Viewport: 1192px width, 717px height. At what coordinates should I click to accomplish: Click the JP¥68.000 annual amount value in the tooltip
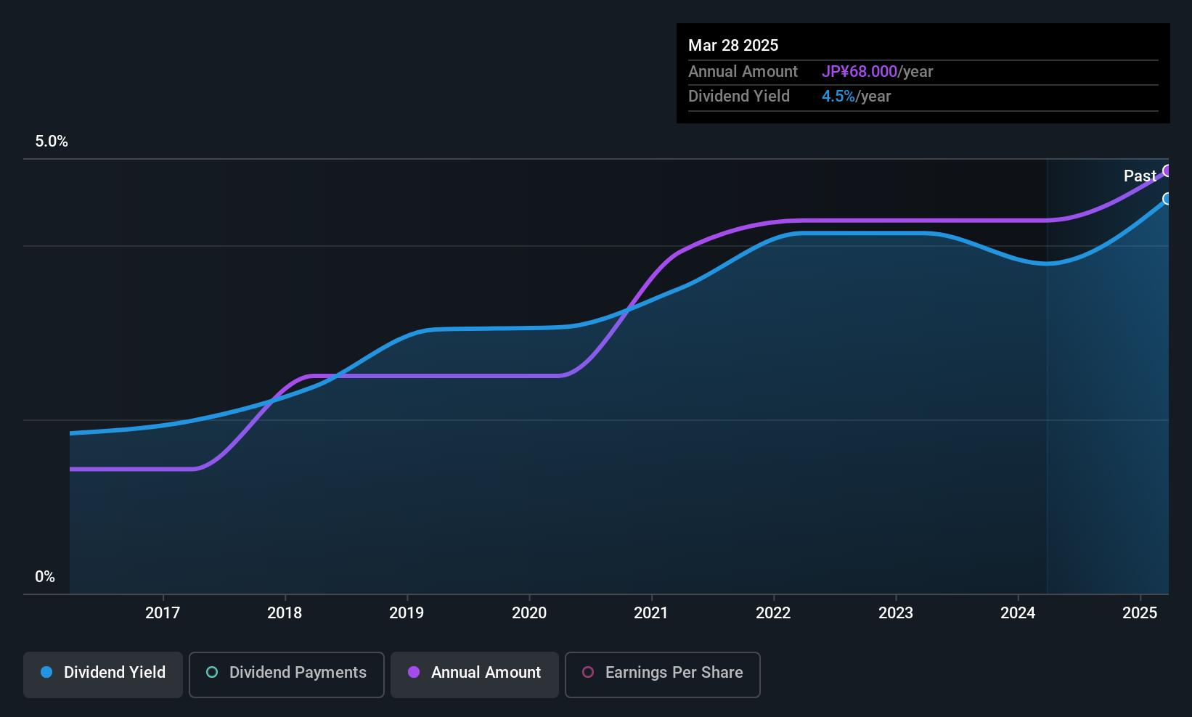point(860,72)
